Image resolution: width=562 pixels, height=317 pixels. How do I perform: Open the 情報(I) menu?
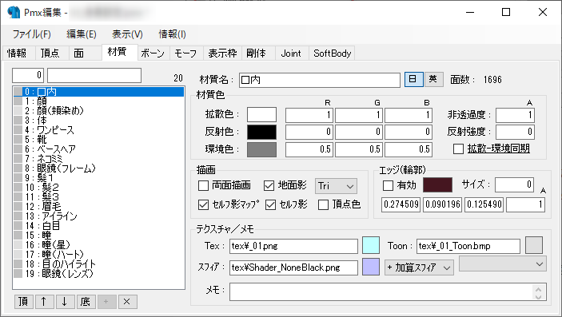[x=172, y=34]
